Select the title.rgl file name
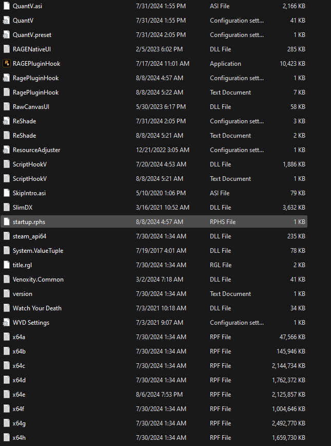Image resolution: width=331 pixels, height=446 pixels. (22, 265)
